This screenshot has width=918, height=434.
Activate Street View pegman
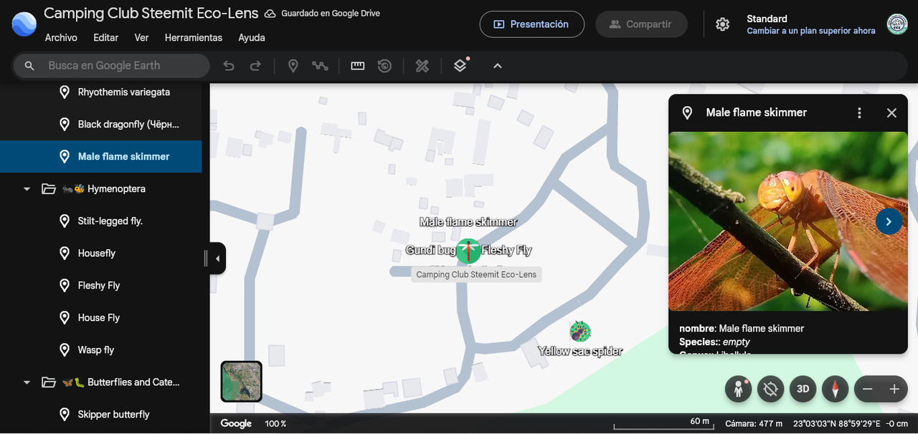(738, 389)
